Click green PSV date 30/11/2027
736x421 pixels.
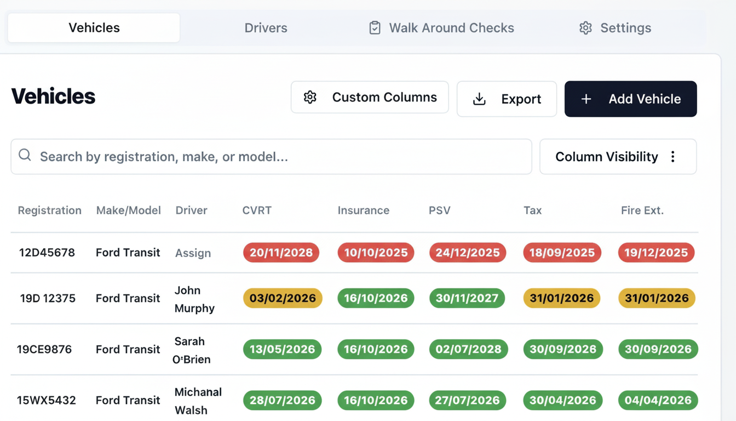(x=467, y=298)
